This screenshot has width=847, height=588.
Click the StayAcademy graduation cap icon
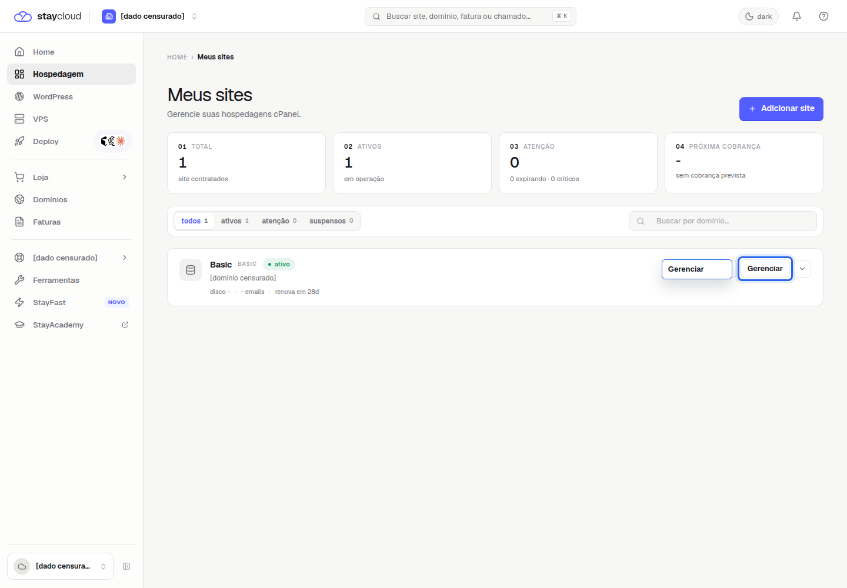pos(19,325)
